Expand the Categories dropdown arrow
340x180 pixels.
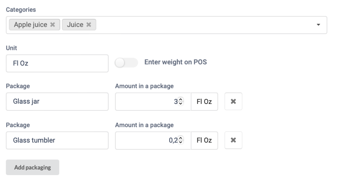point(318,25)
